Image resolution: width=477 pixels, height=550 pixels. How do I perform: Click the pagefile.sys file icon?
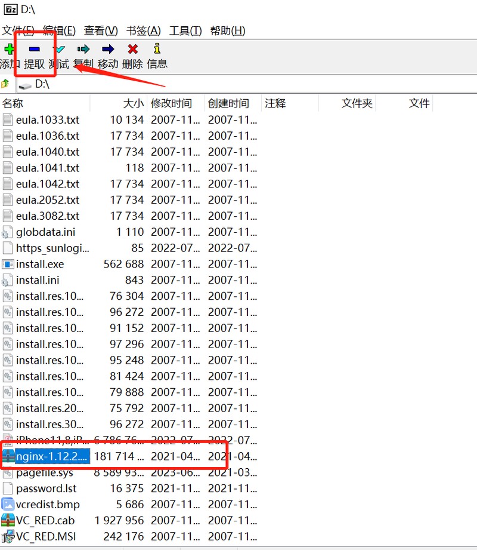pos(7,472)
